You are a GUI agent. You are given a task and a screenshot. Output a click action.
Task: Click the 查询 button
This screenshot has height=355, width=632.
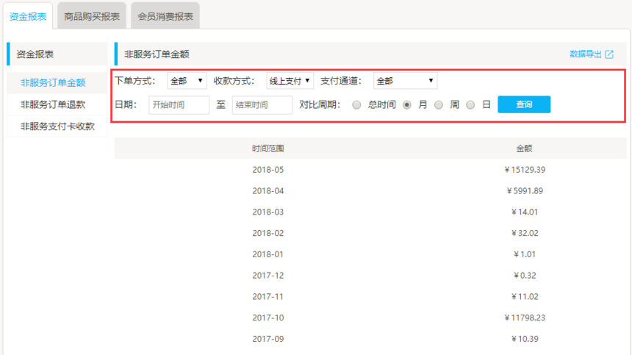tap(524, 105)
